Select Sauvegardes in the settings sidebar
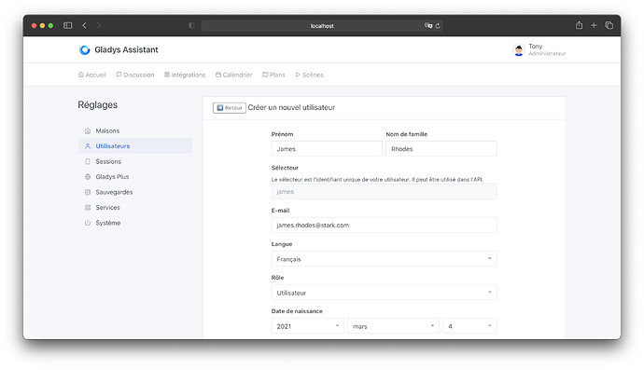 [135, 192]
